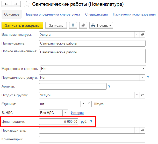The image size is (158, 144).
Task: Click the Записать и закрыть button
Action: pos(22,25)
